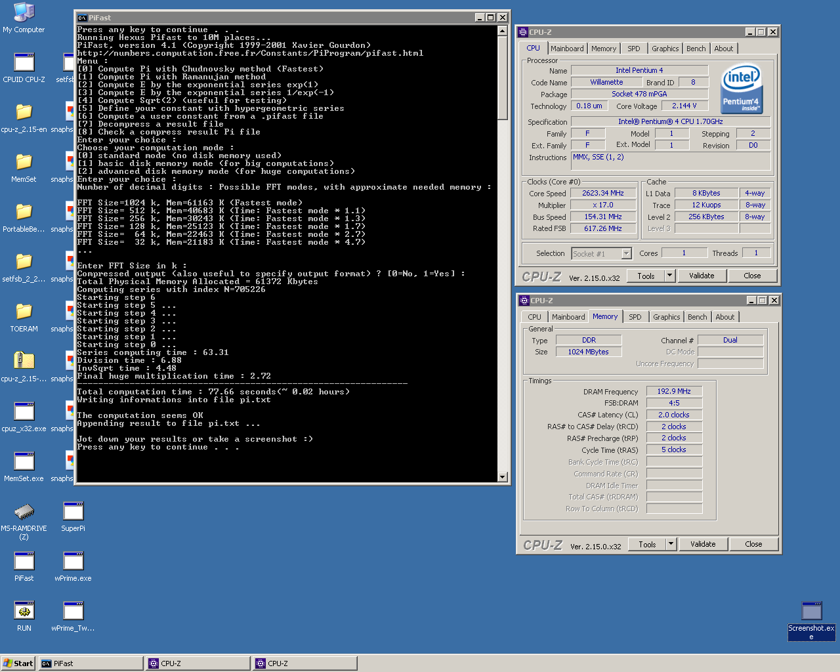Open About tab in upper CPU-Z window
Image resolution: width=840 pixels, height=672 pixels.
click(724, 49)
